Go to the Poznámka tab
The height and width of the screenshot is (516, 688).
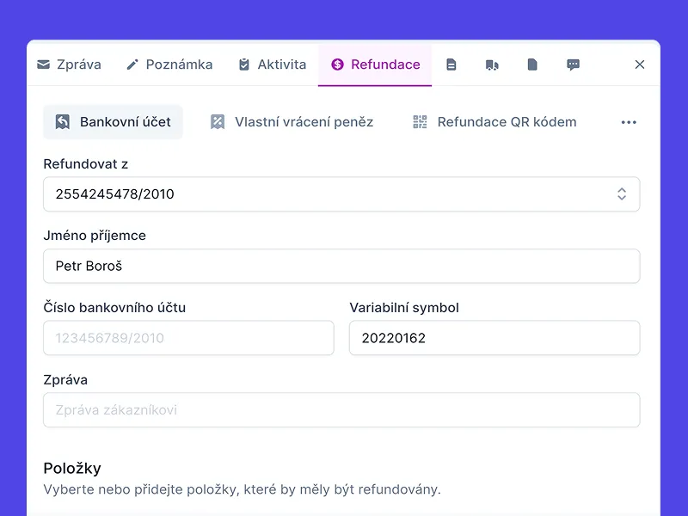coord(169,64)
